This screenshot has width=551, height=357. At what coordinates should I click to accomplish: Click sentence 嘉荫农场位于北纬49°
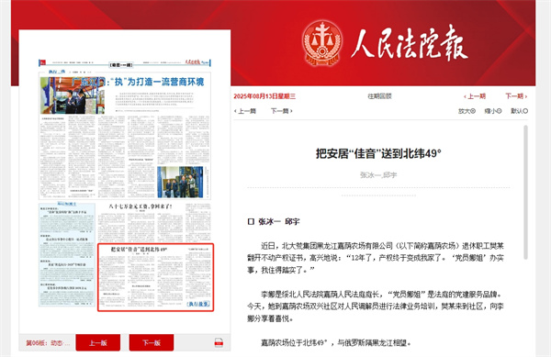[335, 342]
